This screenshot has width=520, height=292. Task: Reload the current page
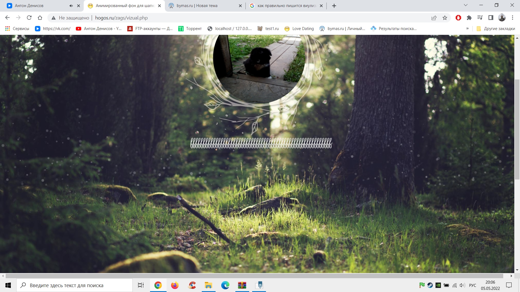[29, 18]
